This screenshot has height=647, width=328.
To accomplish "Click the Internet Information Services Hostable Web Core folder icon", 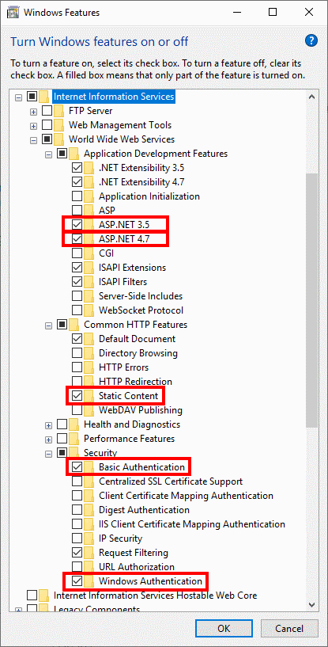I will coord(44,596).
